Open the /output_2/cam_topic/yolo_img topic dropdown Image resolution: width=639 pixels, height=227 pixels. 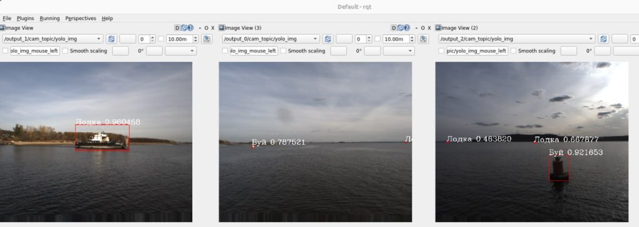pyautogui.click(x=517, y=39)
